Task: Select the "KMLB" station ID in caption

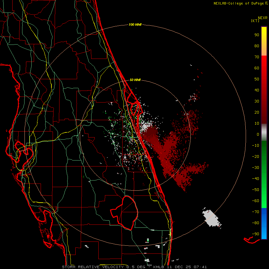Action: pyautogui.click(x=159, y=267)
